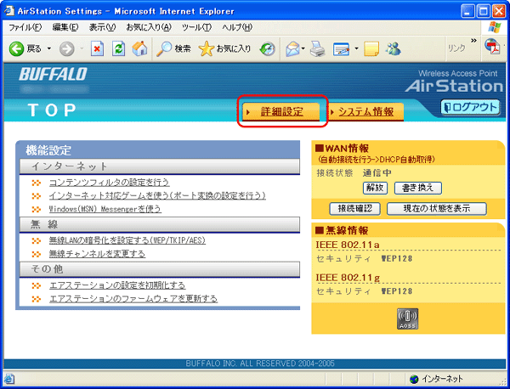
Task: Click the yellow Discuss note icon
Action: 371,49
